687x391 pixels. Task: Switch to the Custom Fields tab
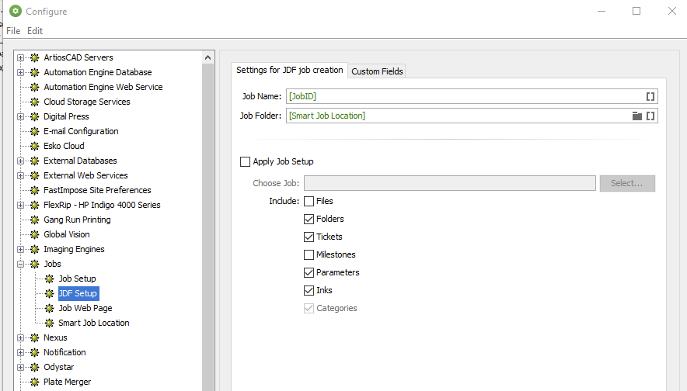377,71
